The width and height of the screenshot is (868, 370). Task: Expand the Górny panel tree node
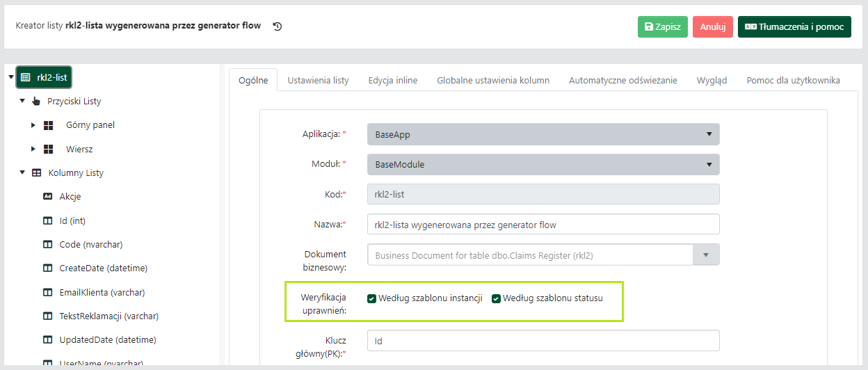(x=33, y=125)
